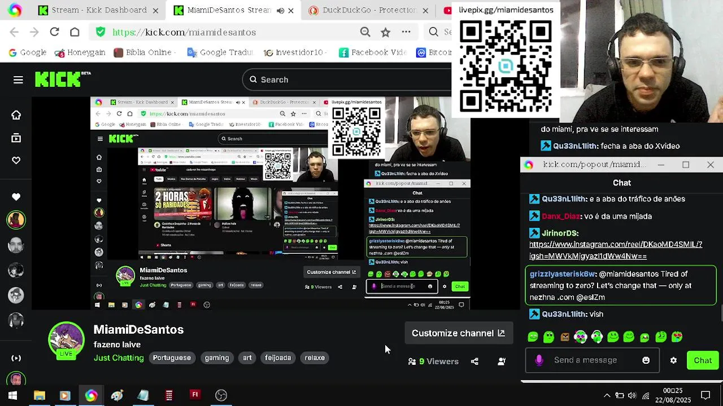Screen dimensions: 723x406
Task: Open Following via outlined heart sidebar icon
Action: 16,161
